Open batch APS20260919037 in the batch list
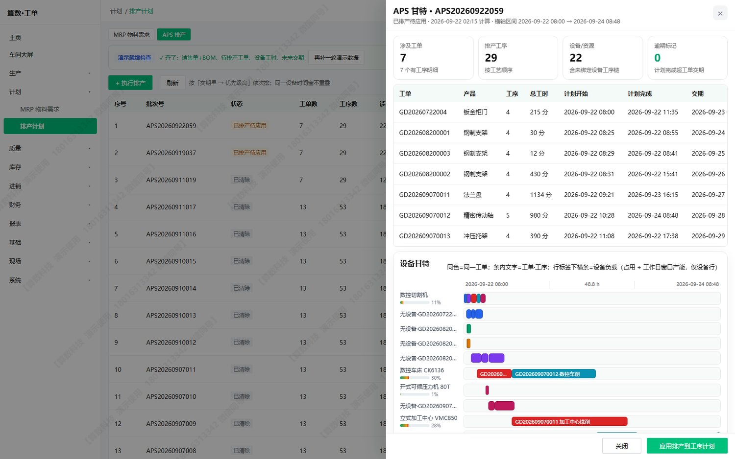Viewport: 735px width, 459px height. [x=171, y=153]
